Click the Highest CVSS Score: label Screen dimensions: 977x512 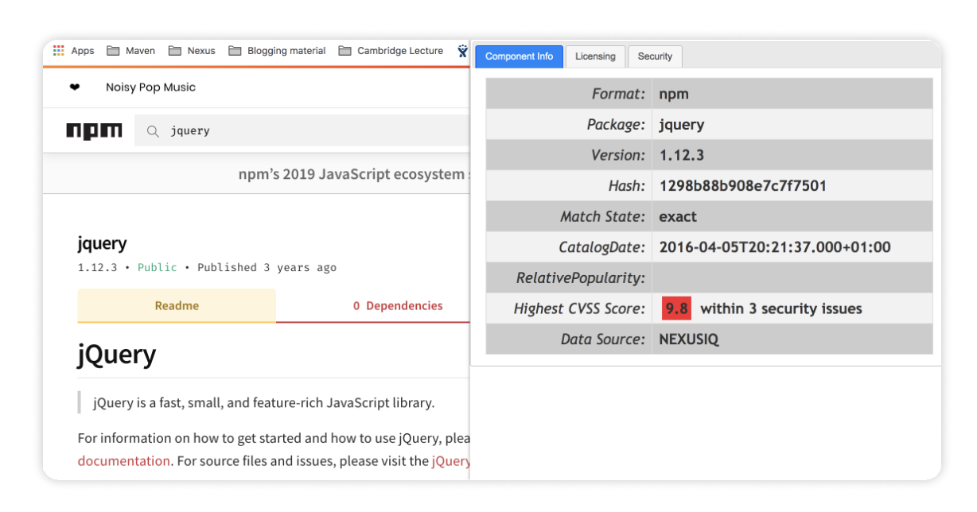click(579, 308)
